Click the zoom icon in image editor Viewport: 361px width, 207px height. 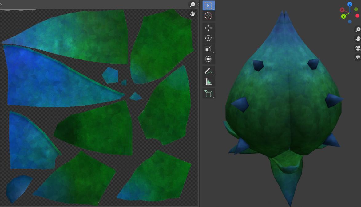tap(192, 5)
